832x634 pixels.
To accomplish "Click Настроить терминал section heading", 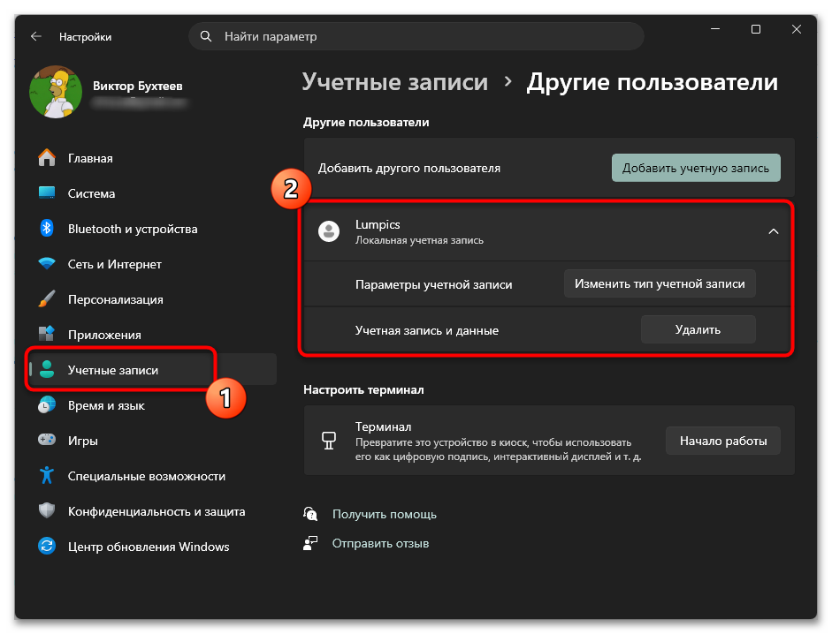I will [x=363, y=389].
